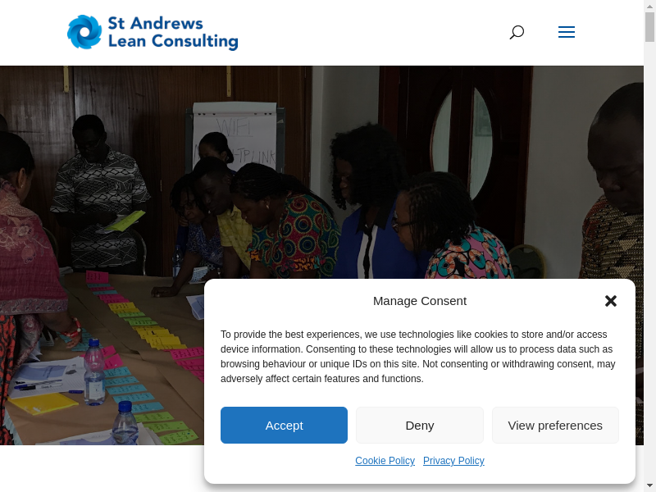Accept the cookie consent
656x492 pixels.
point(284,425)
